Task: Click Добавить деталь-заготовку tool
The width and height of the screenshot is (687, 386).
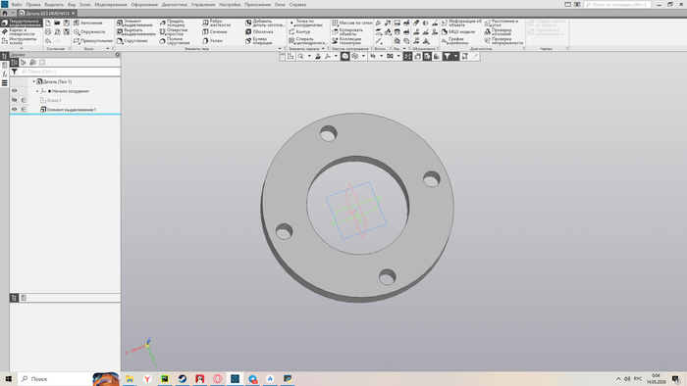Action: point(265,23)
